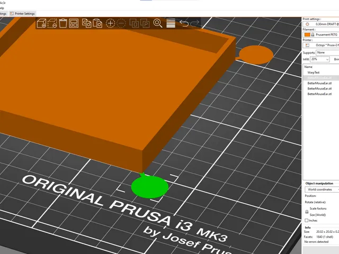Click the 'No errors detected' info text
The image size is (339, 254).
pos(316,242)
